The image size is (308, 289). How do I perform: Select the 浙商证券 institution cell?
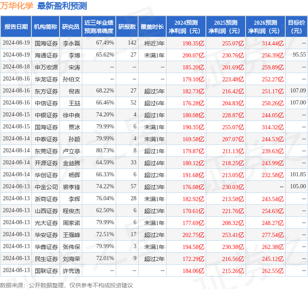46,199
